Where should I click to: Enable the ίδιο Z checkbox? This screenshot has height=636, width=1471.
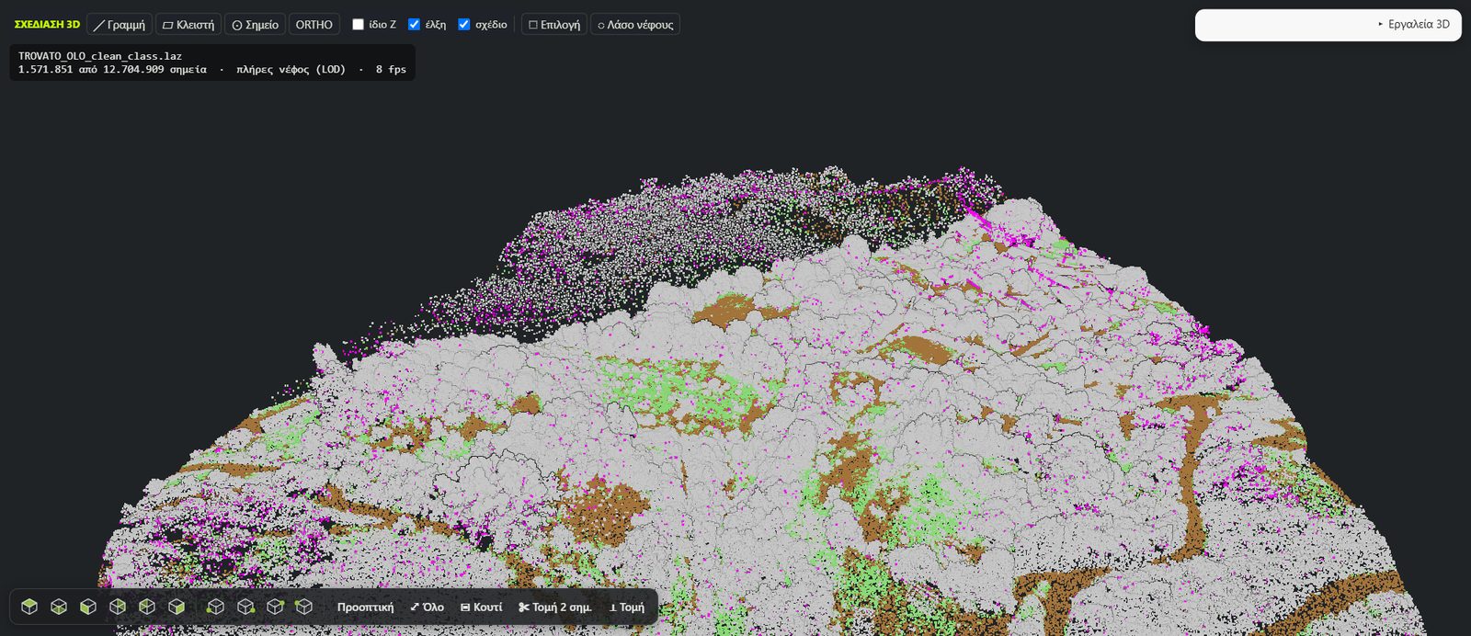[x=359, y=25]
